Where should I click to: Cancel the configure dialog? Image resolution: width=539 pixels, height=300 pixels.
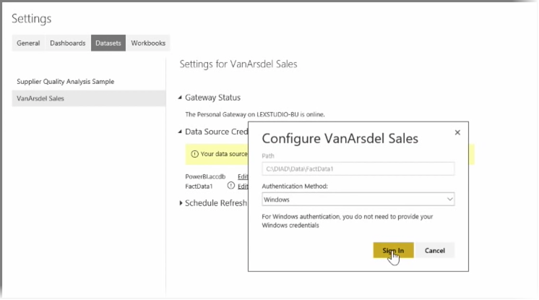435,250
